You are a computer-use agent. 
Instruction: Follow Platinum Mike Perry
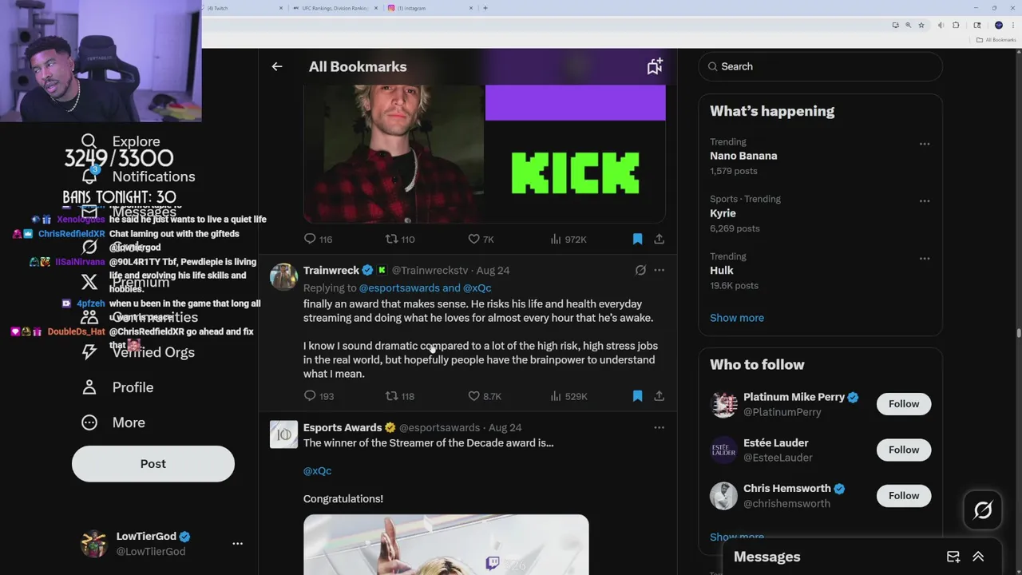click(x=904, y=404)
